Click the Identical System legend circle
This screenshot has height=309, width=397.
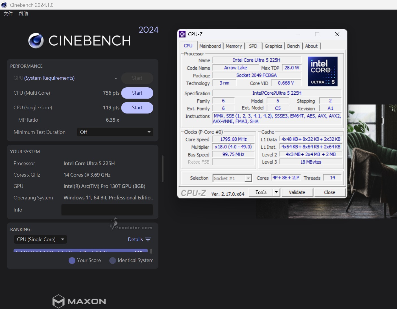[113, 261]
